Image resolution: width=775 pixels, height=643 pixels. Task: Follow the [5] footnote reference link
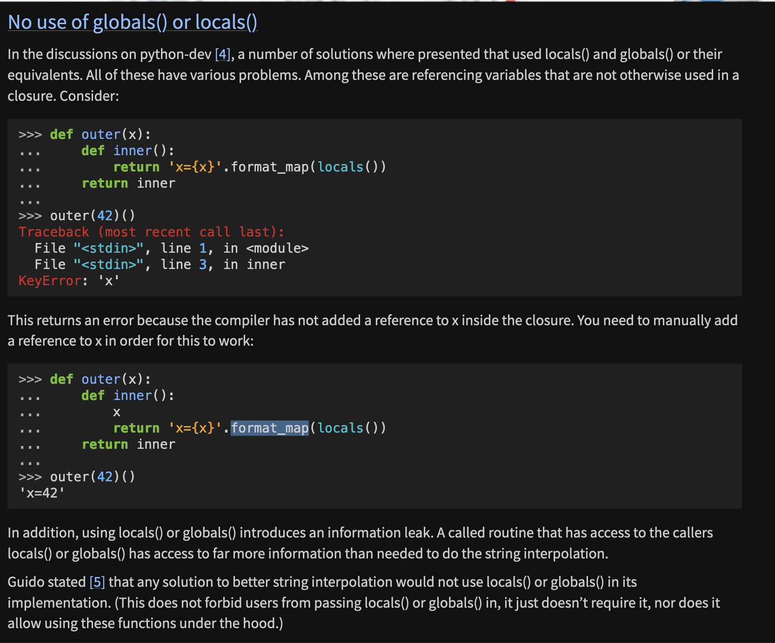point(97,582)
